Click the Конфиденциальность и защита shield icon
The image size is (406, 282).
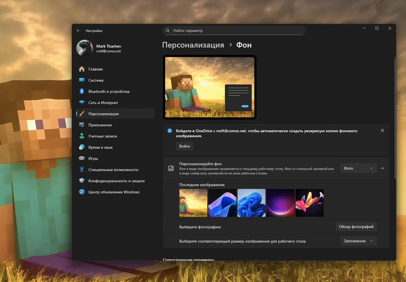(82, 181)
